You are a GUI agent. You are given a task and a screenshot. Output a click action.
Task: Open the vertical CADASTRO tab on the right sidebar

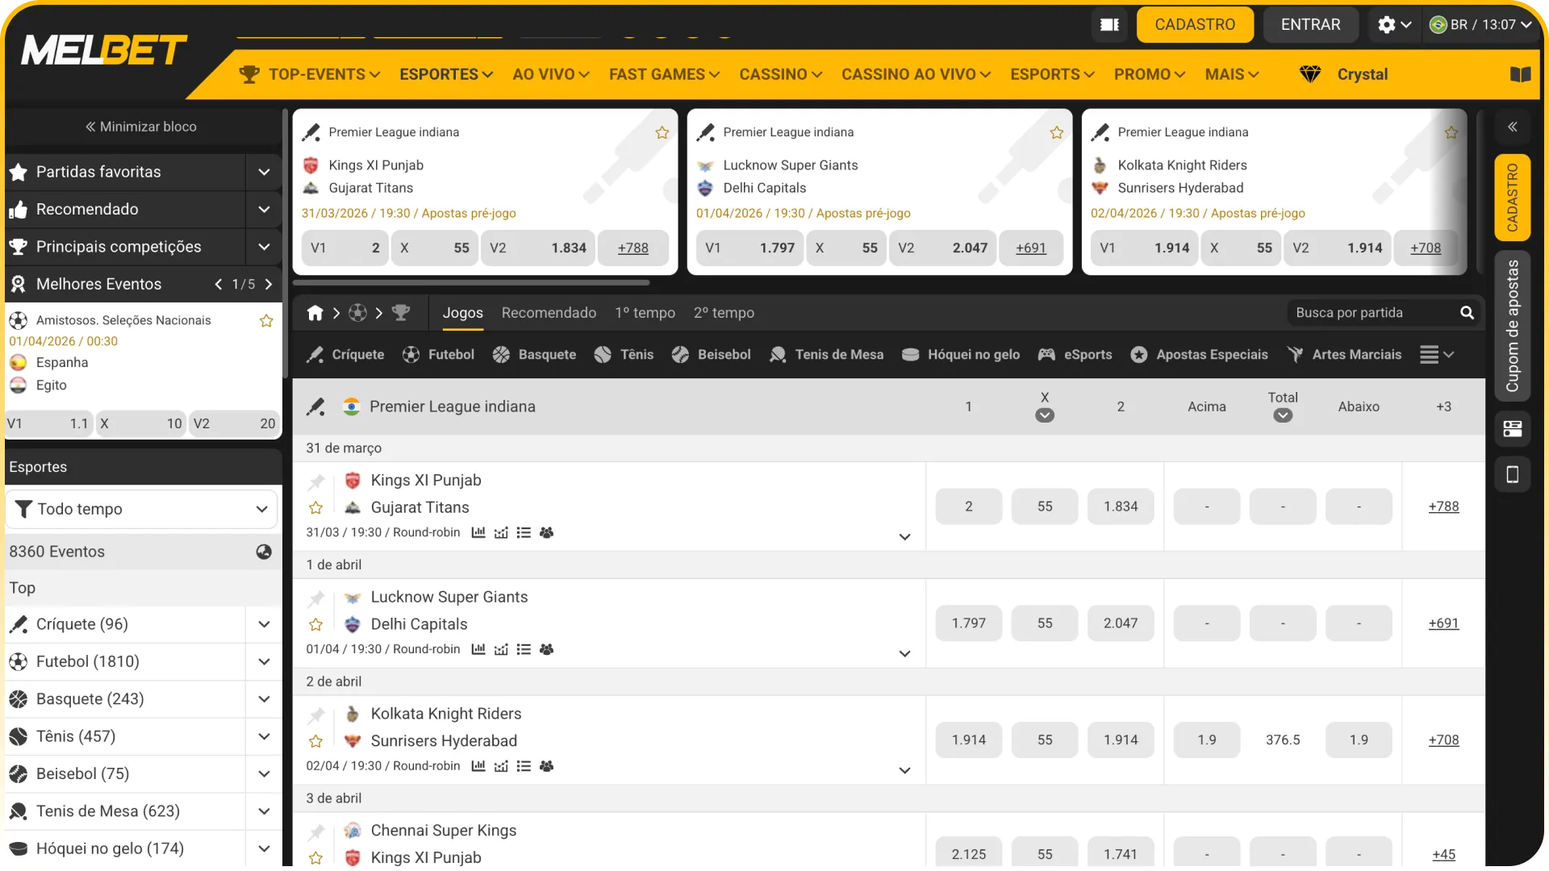point(1513,198)
